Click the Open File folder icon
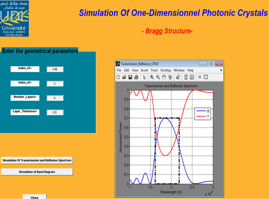Screen dimensions: 269x199 (124, 77)
